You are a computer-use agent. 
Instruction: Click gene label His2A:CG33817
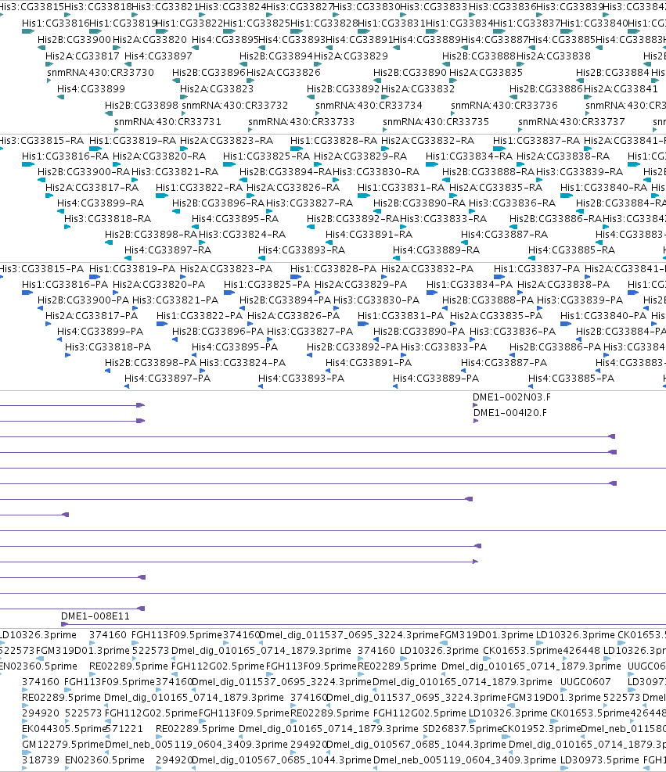pos(82,56)
